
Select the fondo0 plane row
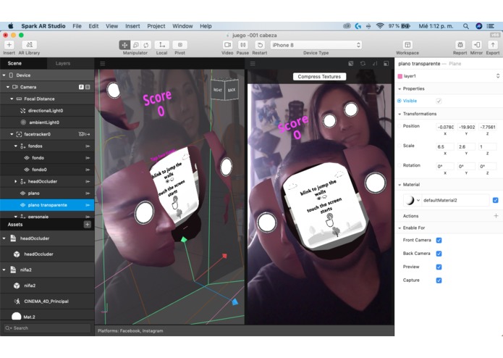click(x=47, y=170)
